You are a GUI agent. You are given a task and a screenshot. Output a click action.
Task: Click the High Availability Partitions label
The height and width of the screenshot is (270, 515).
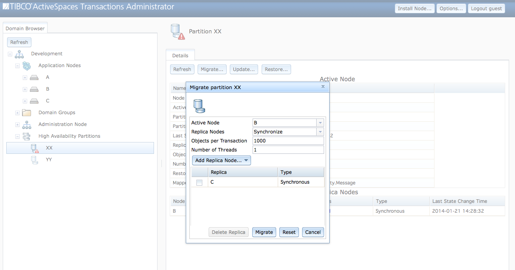pyautogui.click(x=70, y=136)
